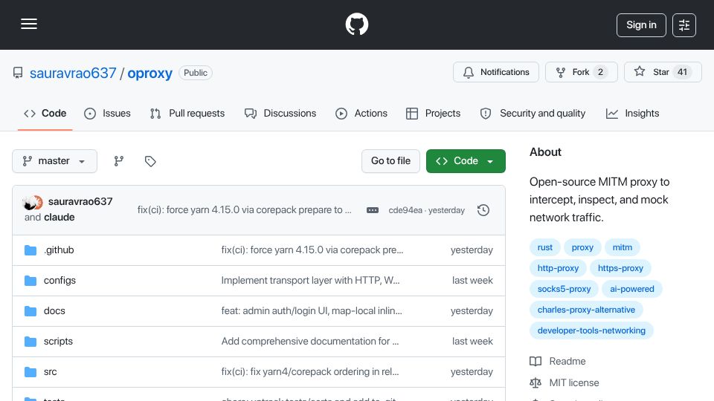This screenshot has height=401, width=714.
Task: Select the ai-powered topic tag
Action: click(x=632, y=289)
